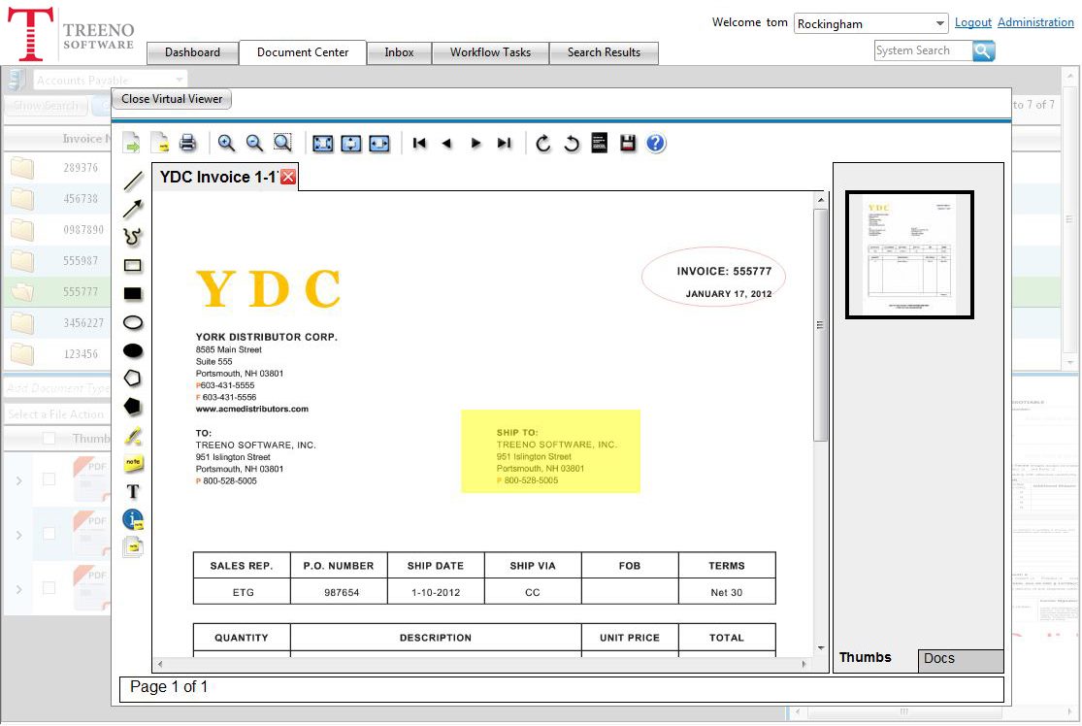The width and height of the screenshot is (1082, 726).
Task: Switch to the Inbox tab
Action: [399, 52]
